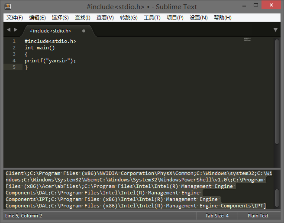The width and height of the screenshot is (284, 223).
Task: Open the 文件(F) menu
Action: click(x=15, y=18)
